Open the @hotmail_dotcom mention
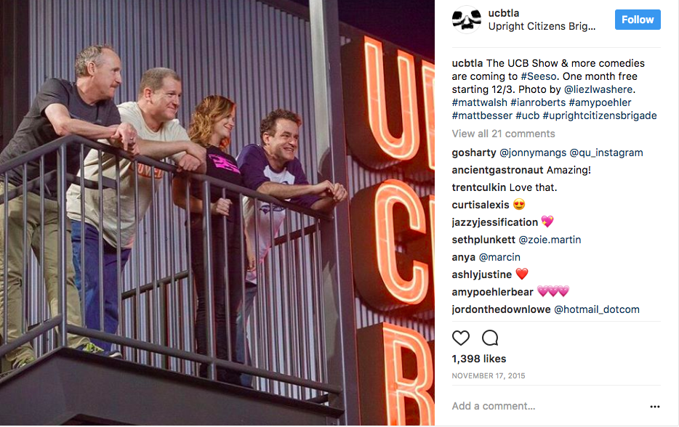The height and width of the screenshot is (427, 679). [x=597, y=309]
